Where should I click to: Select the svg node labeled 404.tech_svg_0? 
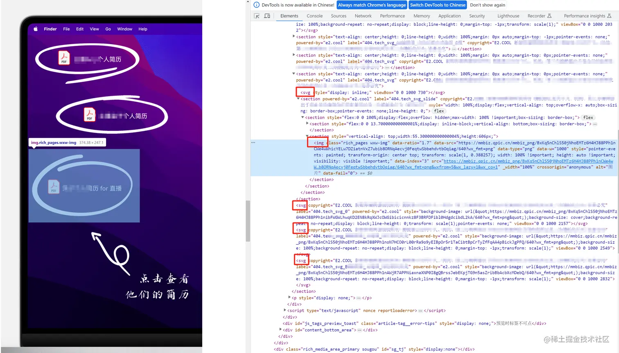pyautogui.click(x=456, y=214)
